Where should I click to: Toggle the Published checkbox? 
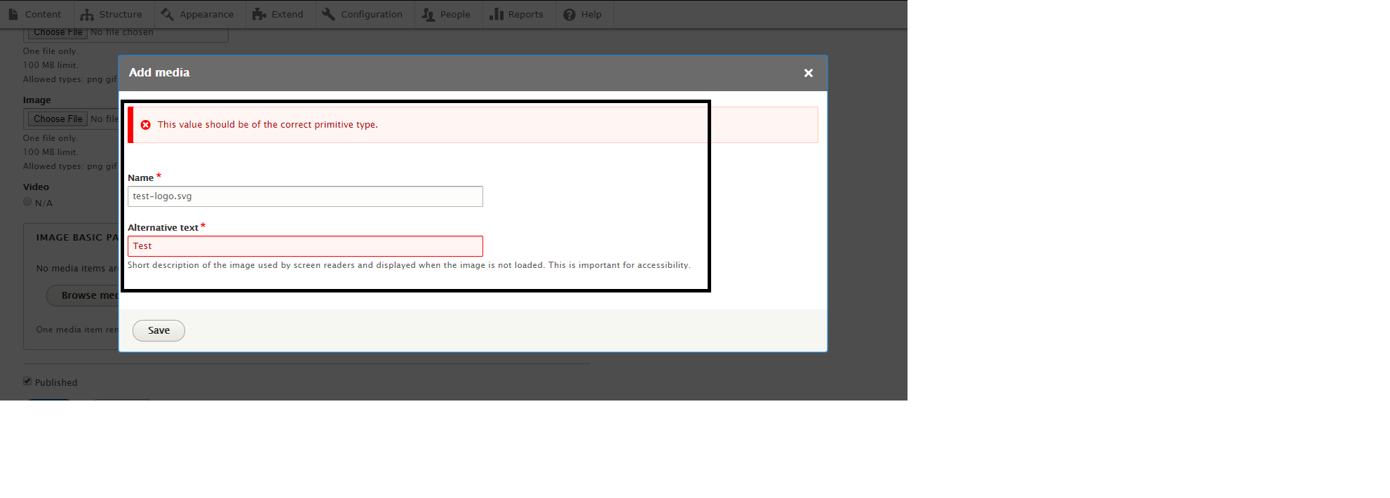[x=27, y=382]
